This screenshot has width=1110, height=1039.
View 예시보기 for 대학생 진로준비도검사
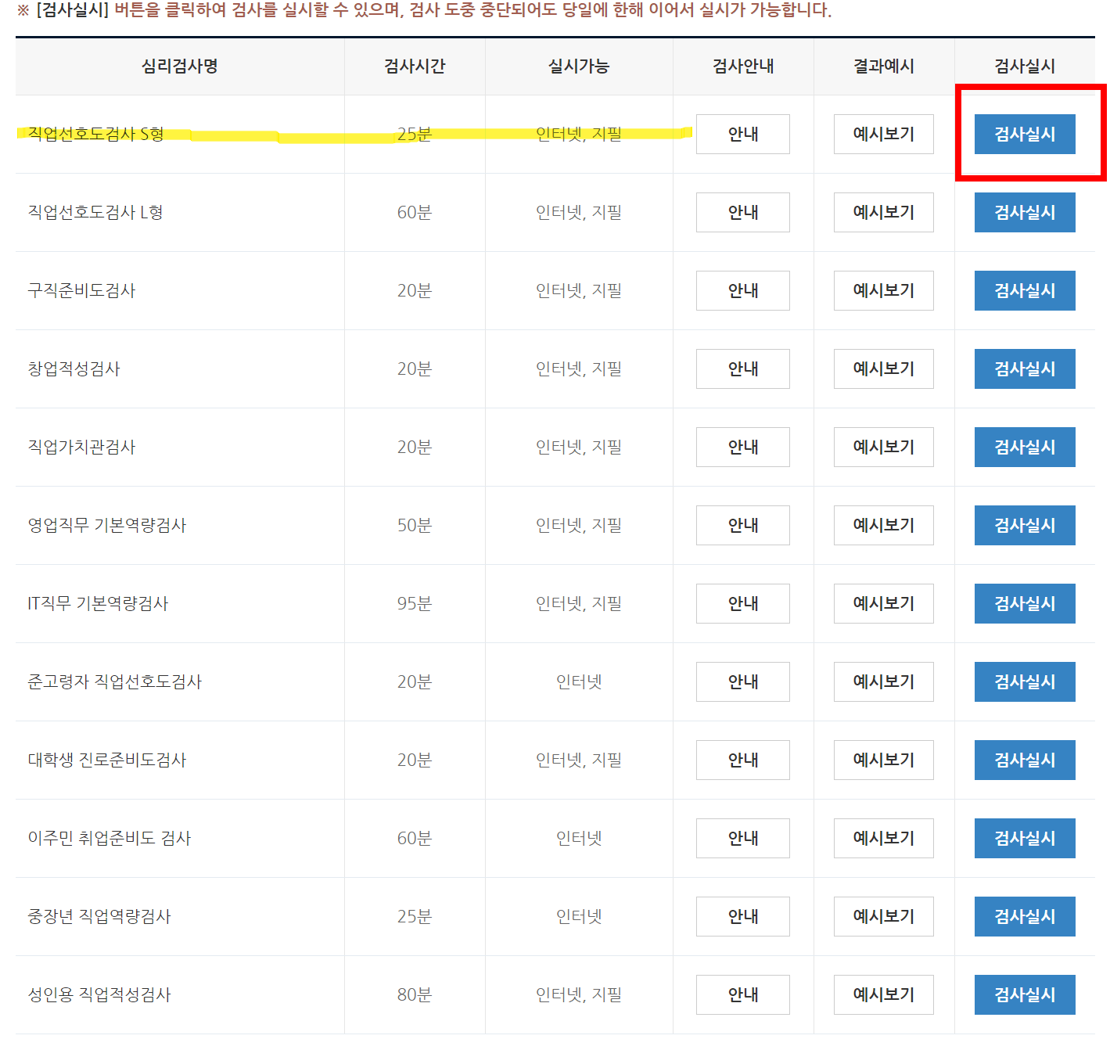[x=883, y=760]
